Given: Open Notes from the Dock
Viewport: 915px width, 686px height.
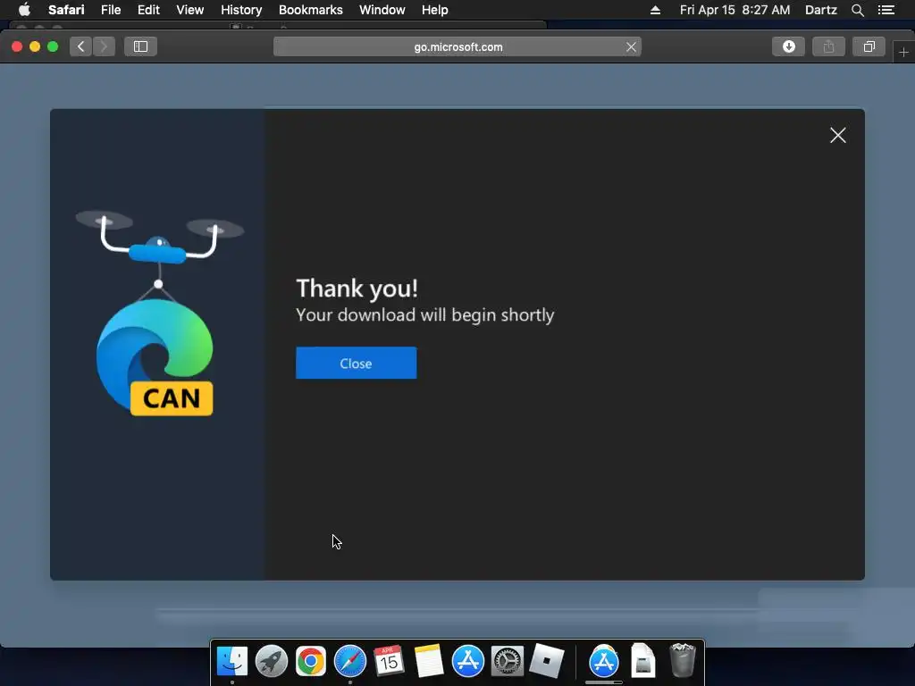Looking at the screenshot, I should (x=429, y=662).
